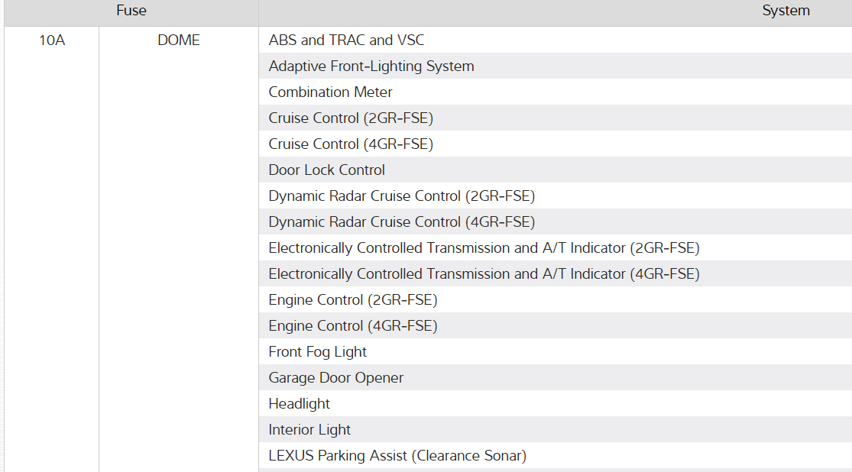Open the Garage Door Opener entry
The width and height of the screenshot is (852, 472).
(x=335, y=378)
